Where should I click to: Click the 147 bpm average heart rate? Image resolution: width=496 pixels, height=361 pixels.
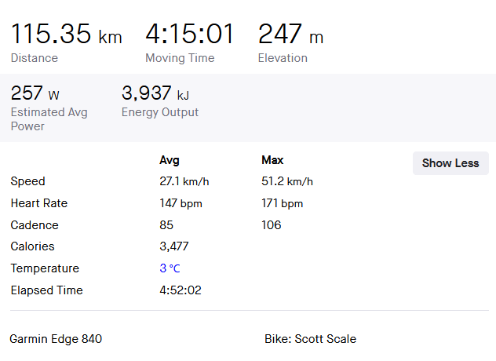point(181,203)
